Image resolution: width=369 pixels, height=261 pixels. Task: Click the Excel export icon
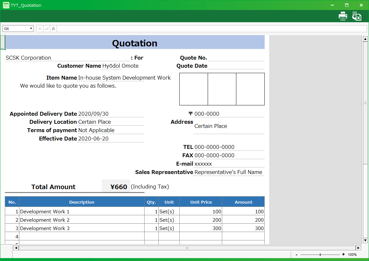357,16
